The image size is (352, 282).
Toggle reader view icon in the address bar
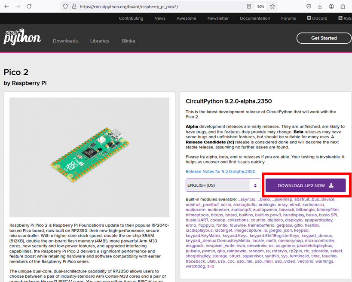point(249,6)
